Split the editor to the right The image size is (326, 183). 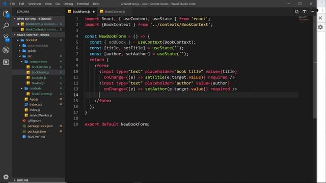tap(305, 12)
